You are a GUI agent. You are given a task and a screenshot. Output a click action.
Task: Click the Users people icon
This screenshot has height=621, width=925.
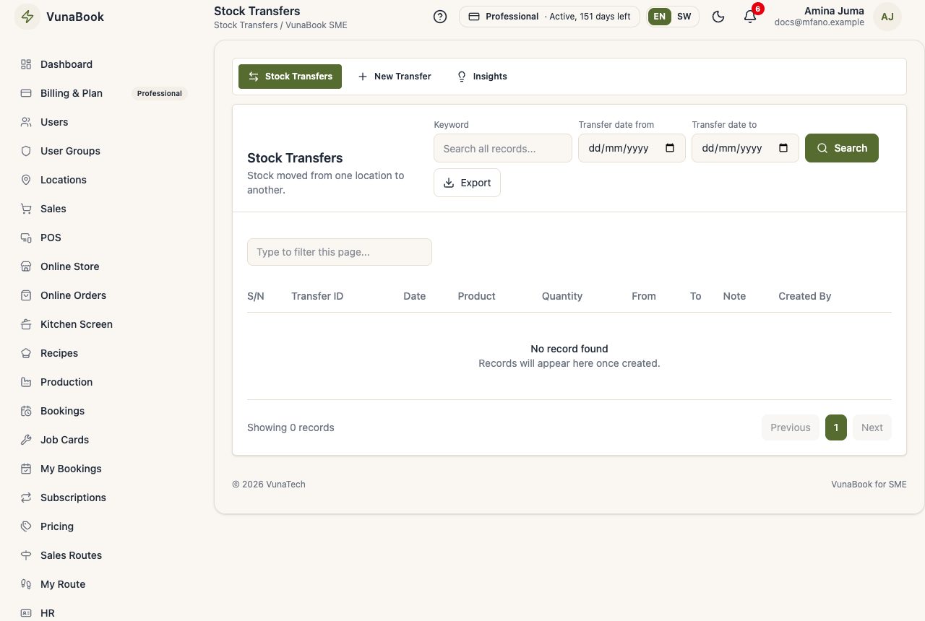pos(26,122)
